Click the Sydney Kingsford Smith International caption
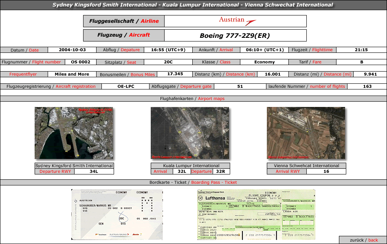Viewport: 387px width, 244px height. (x=74, y=166)
